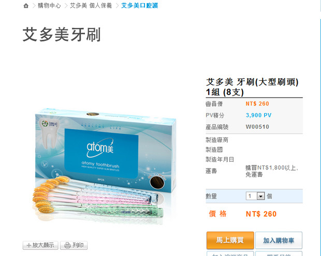321x256 pixels.
Task: Go to home via breadcrumb house icon
Action: 26,6
